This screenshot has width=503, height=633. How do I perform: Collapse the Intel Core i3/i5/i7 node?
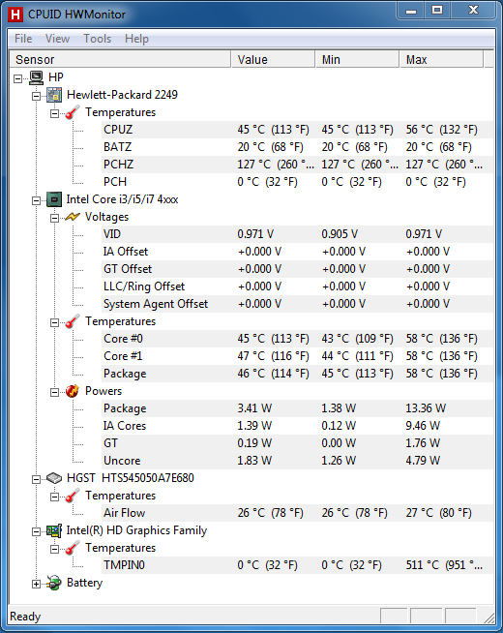pyautogui.click(x=37, y=200)
